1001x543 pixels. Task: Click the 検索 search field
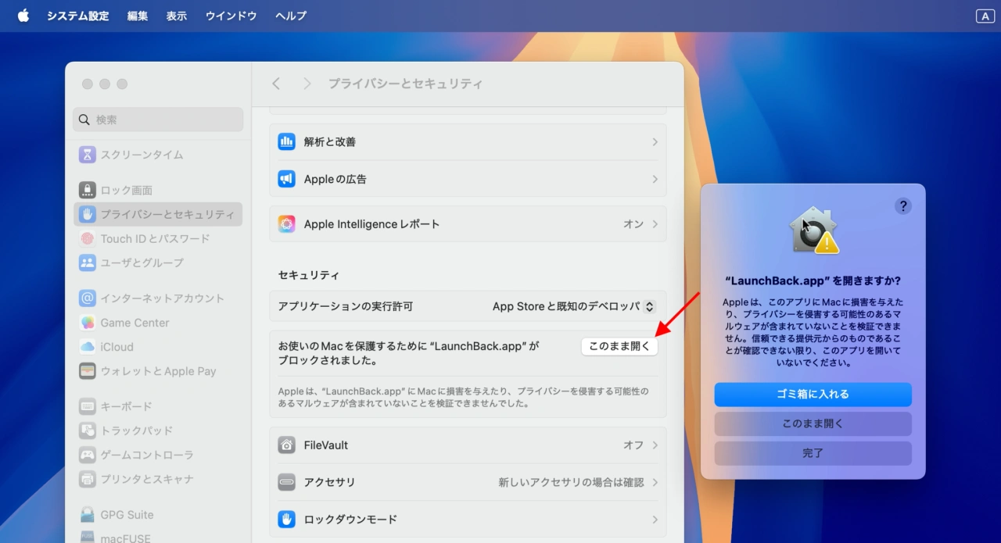click(159, 120)
